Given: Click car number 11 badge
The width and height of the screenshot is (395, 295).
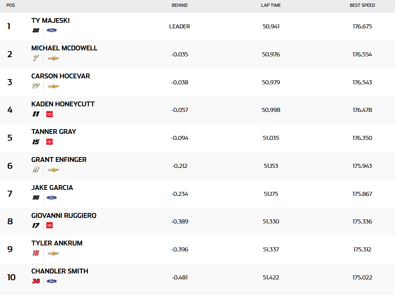Looking at the screenshot, I should [x=36, y=114].
